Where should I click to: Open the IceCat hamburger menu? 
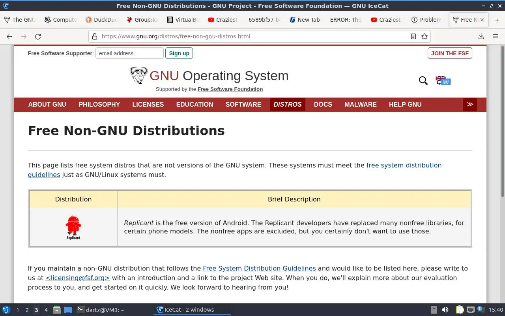tap(495, 36)
